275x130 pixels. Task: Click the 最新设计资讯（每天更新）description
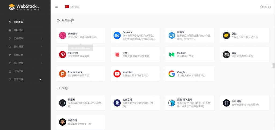coord(245,104)
